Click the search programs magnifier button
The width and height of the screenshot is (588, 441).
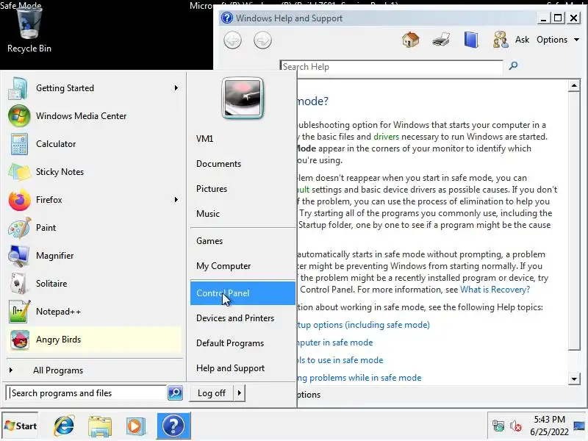pos(175,393)
